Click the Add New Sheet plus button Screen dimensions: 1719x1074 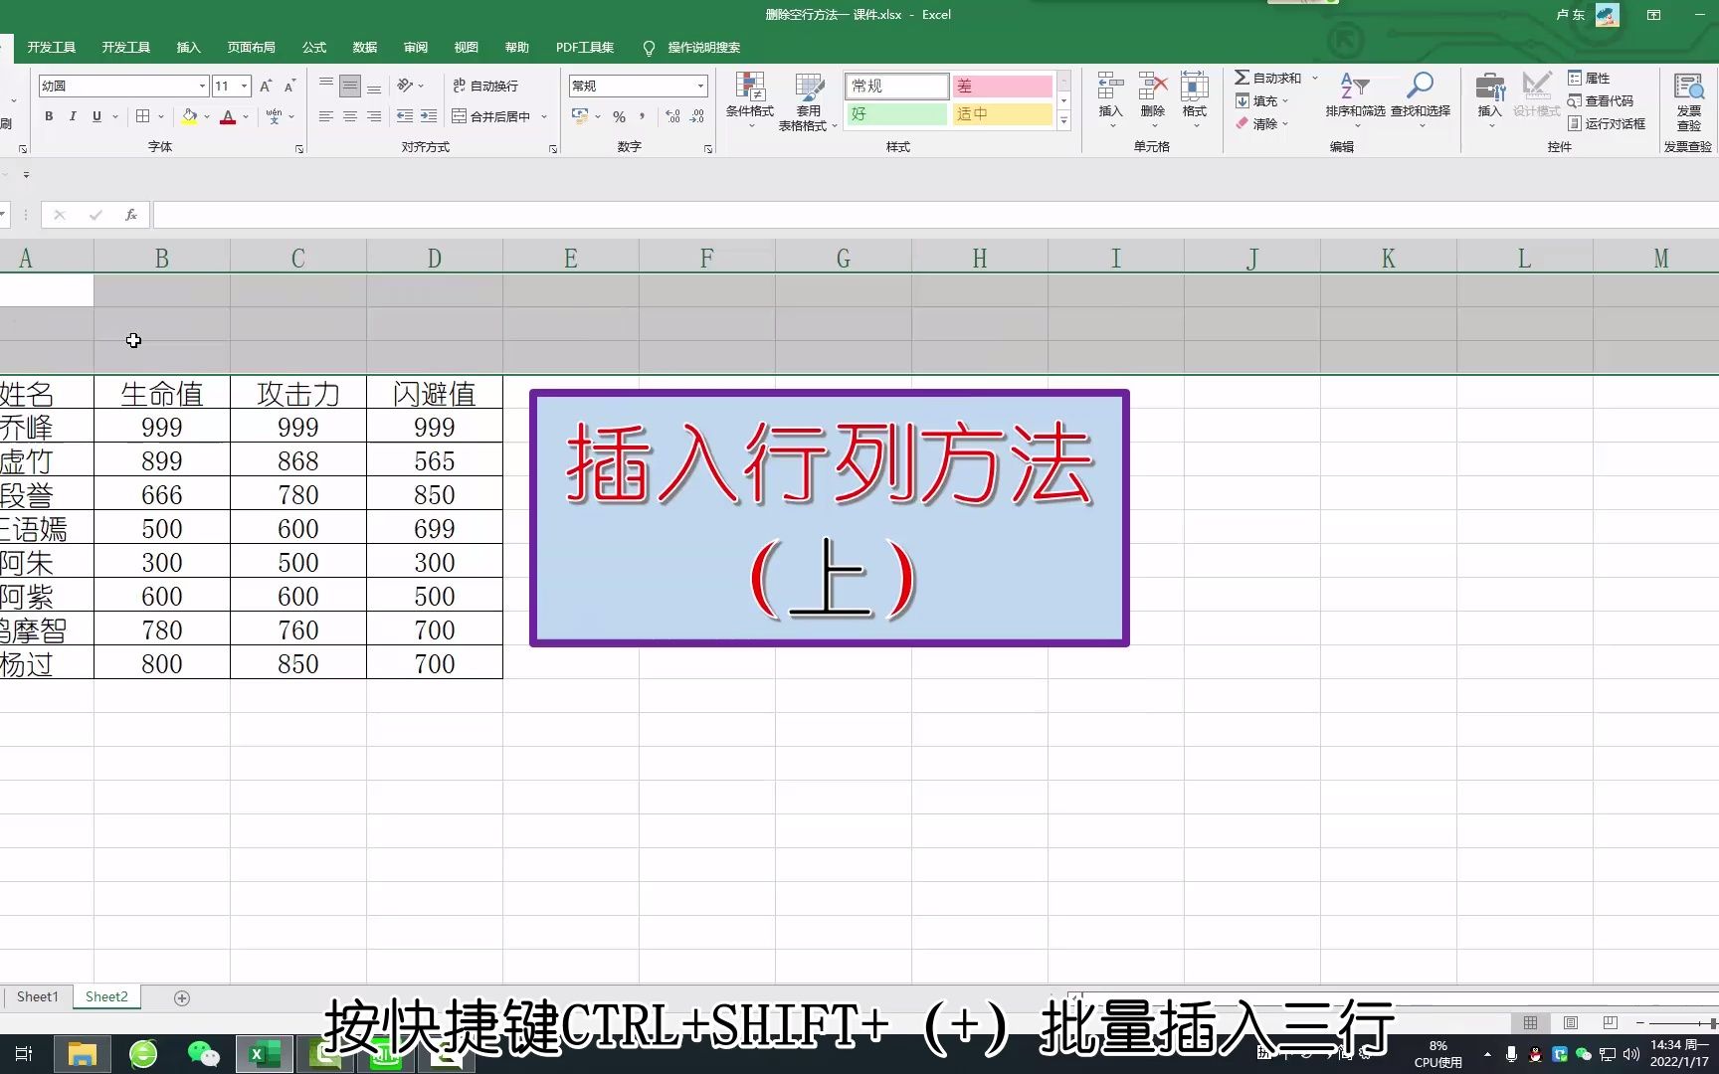181,996
